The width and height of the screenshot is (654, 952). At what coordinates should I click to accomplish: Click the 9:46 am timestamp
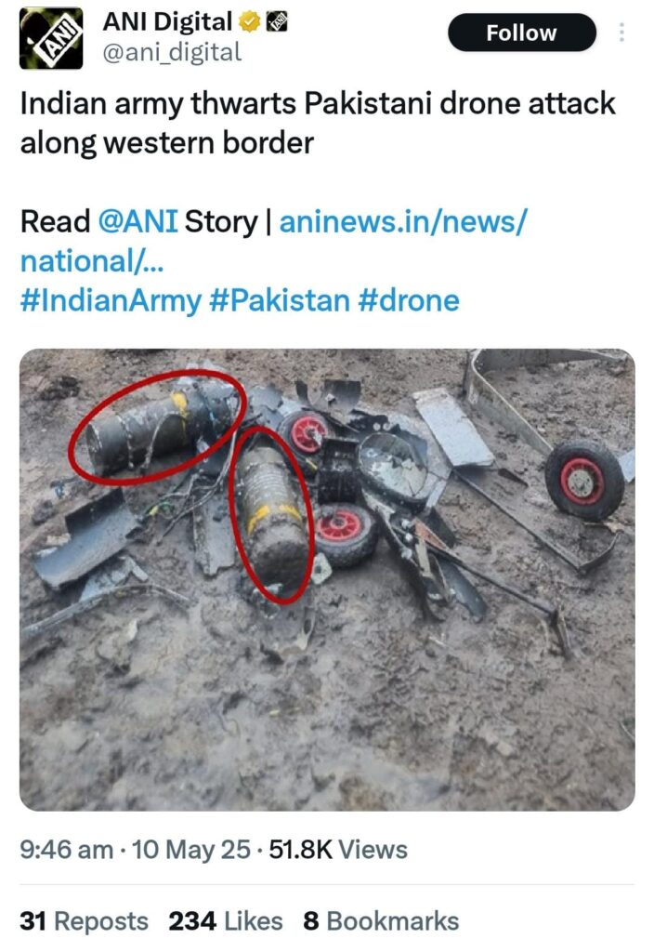67,850
